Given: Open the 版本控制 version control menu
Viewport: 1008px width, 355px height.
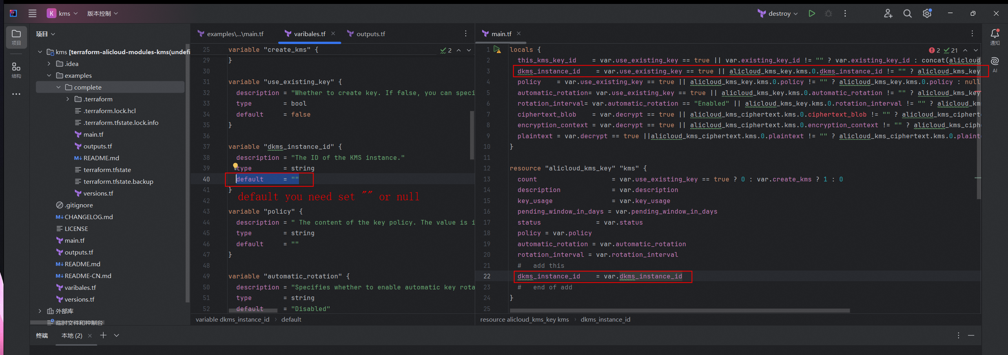Looking at the screenshot, I should click(x=102, y=13).
